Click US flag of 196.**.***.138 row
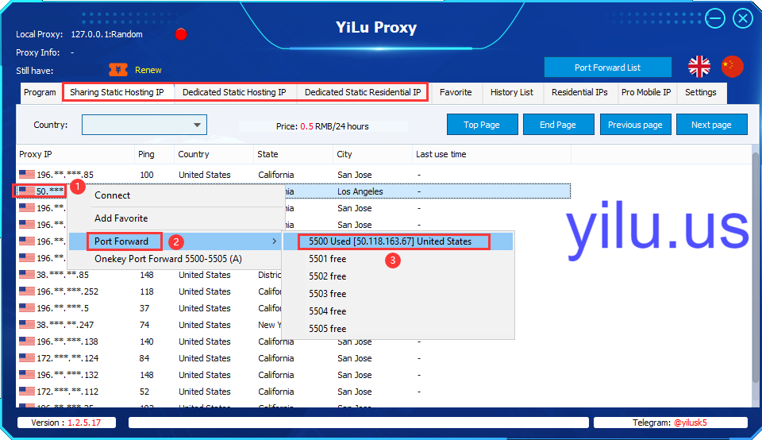 click(27, 341)
